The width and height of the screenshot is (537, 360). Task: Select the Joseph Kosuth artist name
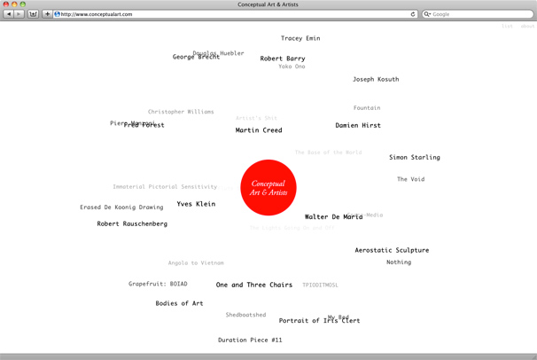tap(376, 80)
